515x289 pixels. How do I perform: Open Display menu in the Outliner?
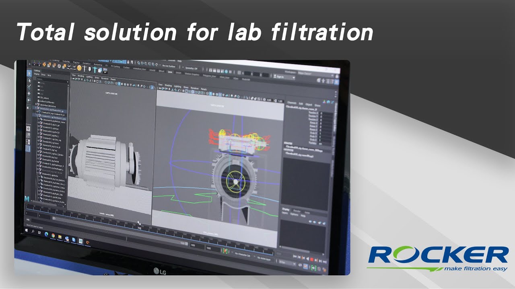click(x=37, y=74)
